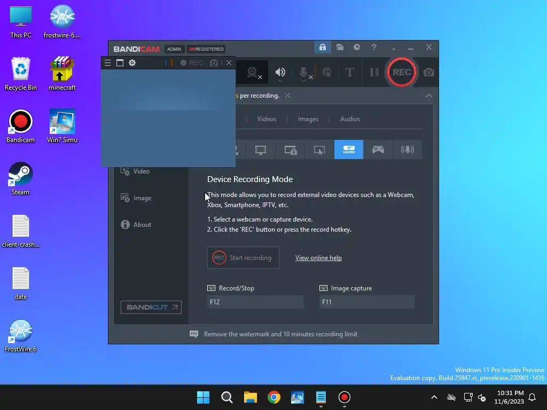Viewport: 547px width, 410px height.
Task: Open the minecraft archive on desktop
Action: (62, 74)
